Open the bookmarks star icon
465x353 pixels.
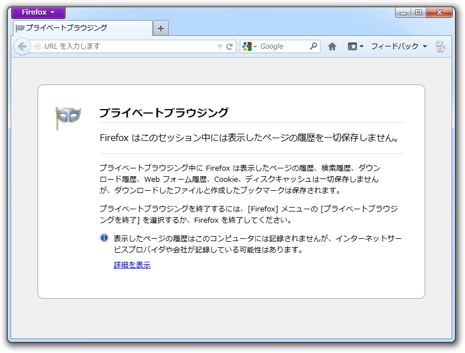[352, 46]
